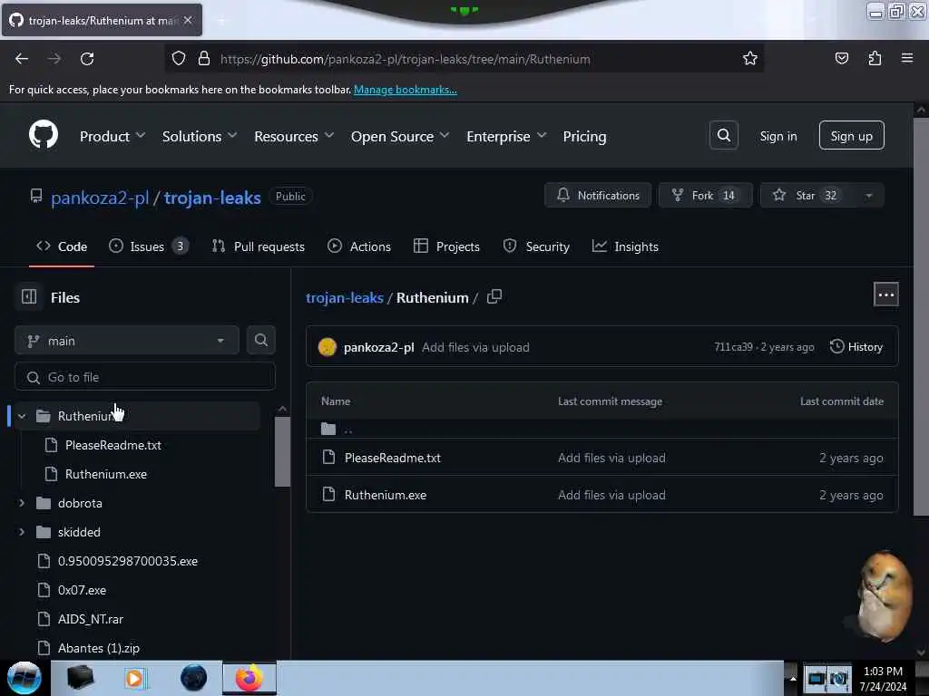929x696 pixels.
Task: Click the trojan-leaks breadcrumb link
Action: [344, 297]
